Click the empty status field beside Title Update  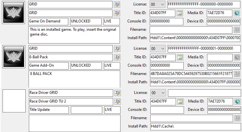tap(87, 110)
